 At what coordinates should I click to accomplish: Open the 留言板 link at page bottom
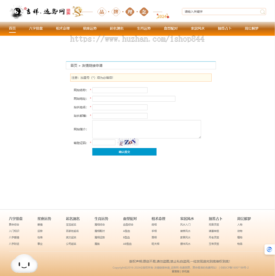(176, 271)
